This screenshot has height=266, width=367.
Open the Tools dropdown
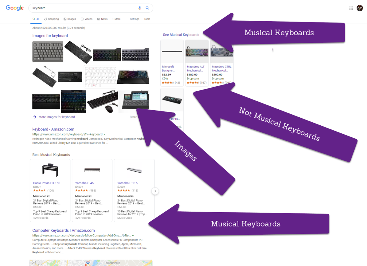pos(147,19)
